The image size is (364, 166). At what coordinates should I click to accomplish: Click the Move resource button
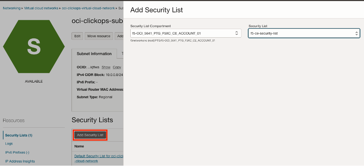(x=99, y=36)
